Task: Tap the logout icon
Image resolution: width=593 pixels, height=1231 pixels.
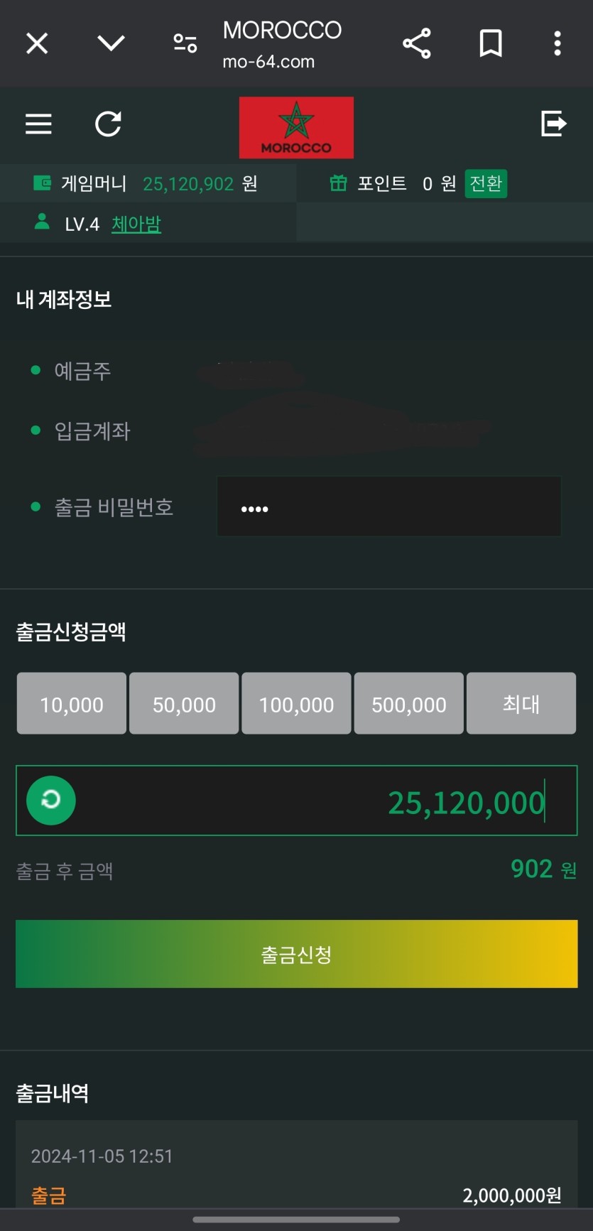Action: coord(553,124)
